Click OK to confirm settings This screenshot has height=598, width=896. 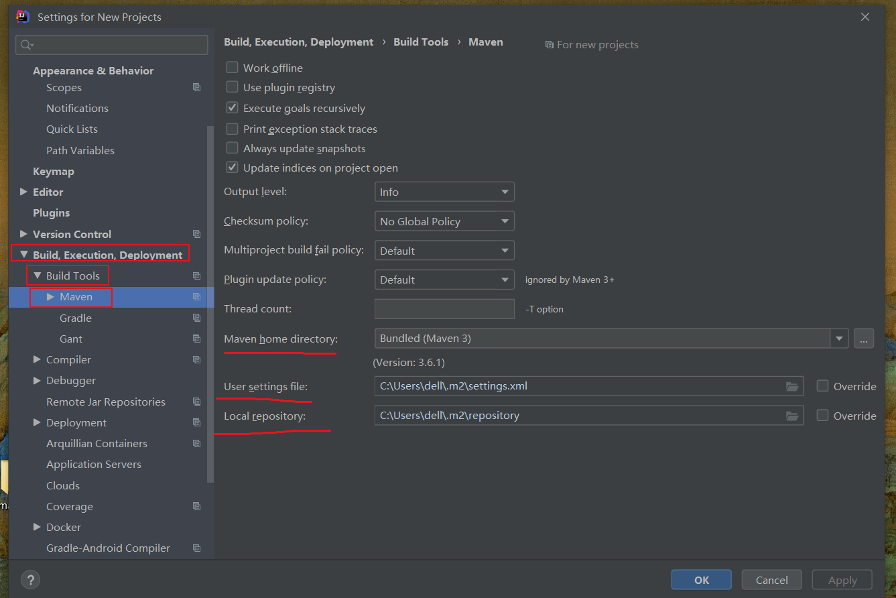[702, 580]
